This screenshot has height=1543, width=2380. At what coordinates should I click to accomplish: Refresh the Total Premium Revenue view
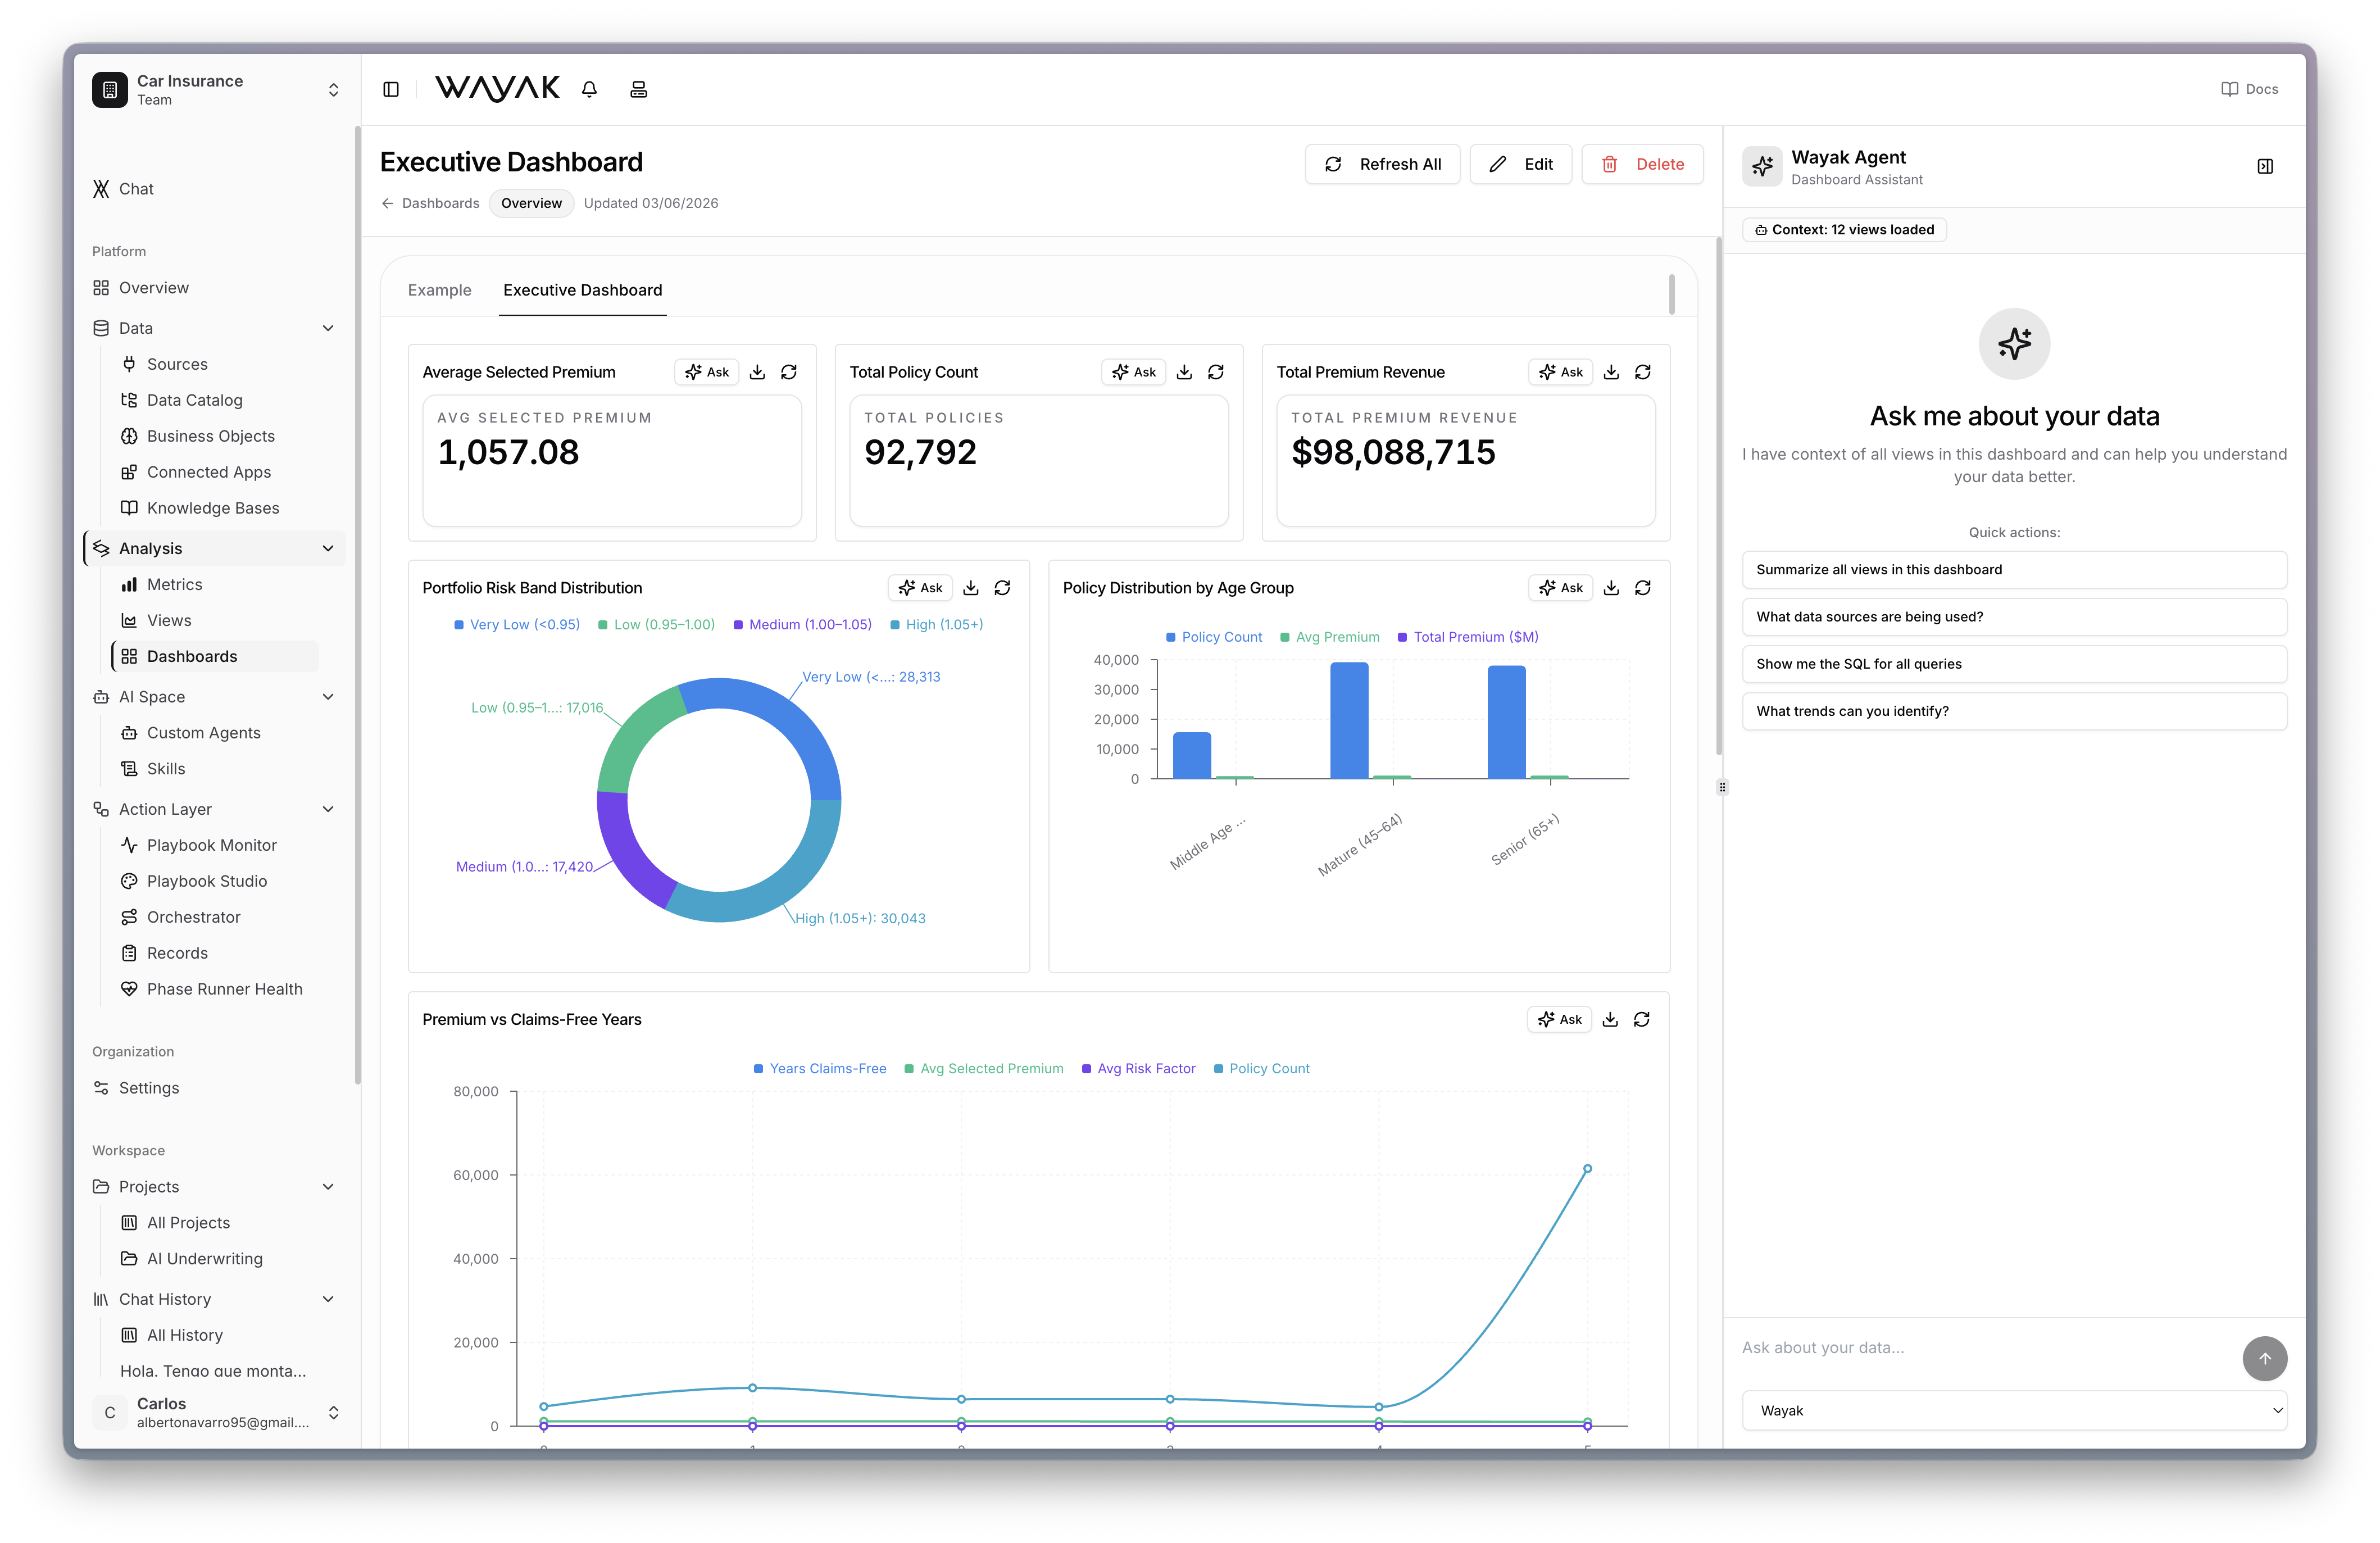click(x=1643, y=372)
